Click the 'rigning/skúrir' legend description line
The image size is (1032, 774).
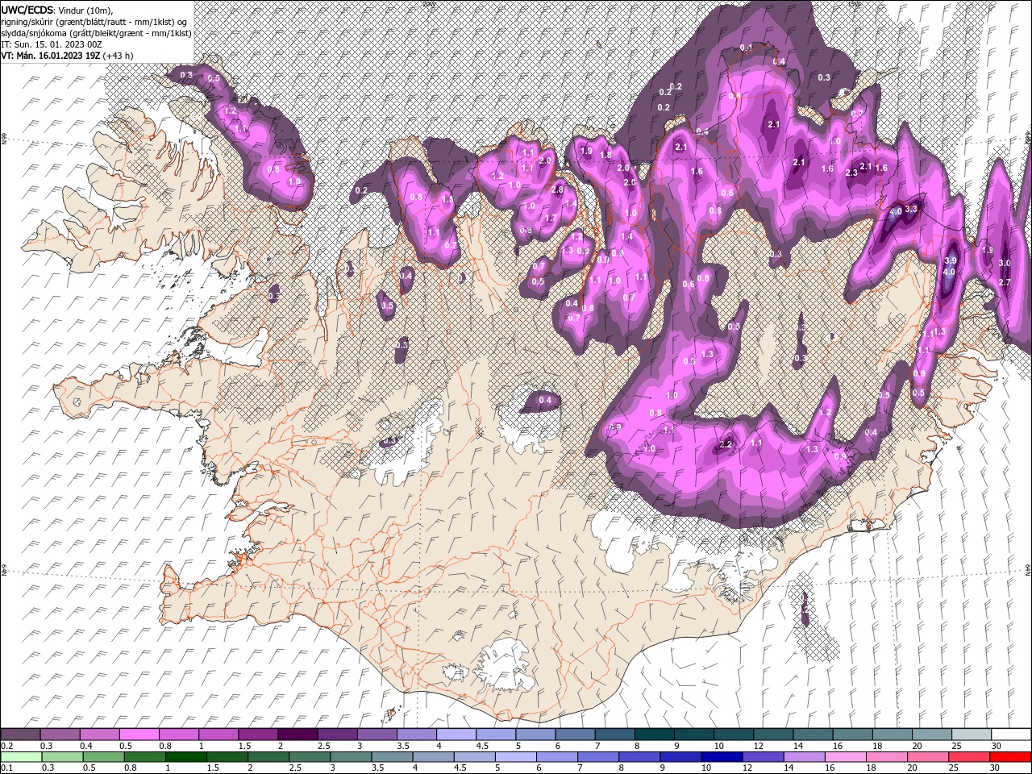94,22
